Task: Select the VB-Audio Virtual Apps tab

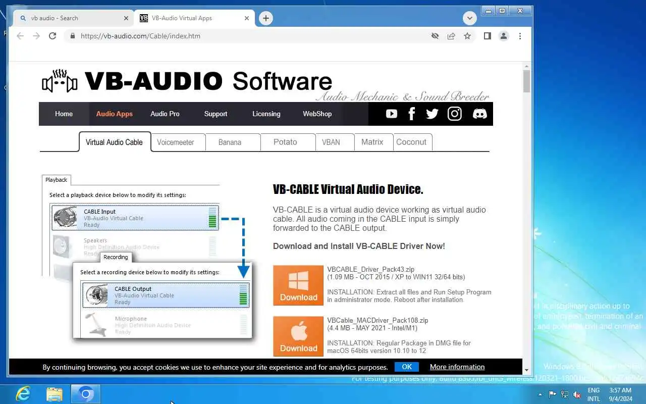Action: tap(194, 18)
